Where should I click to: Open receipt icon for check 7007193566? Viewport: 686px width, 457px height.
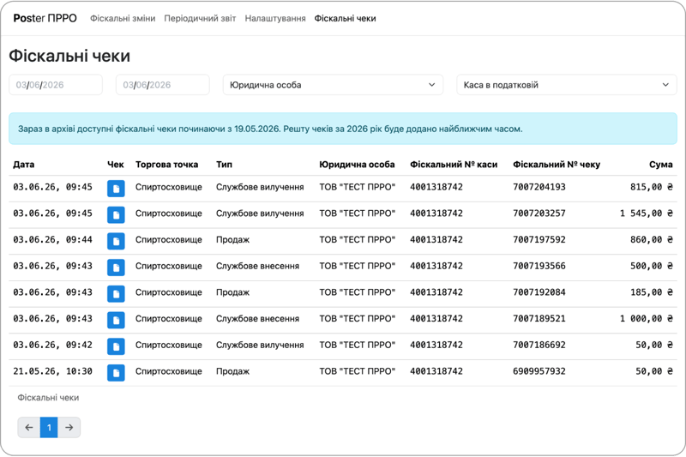tap(116, 268)
